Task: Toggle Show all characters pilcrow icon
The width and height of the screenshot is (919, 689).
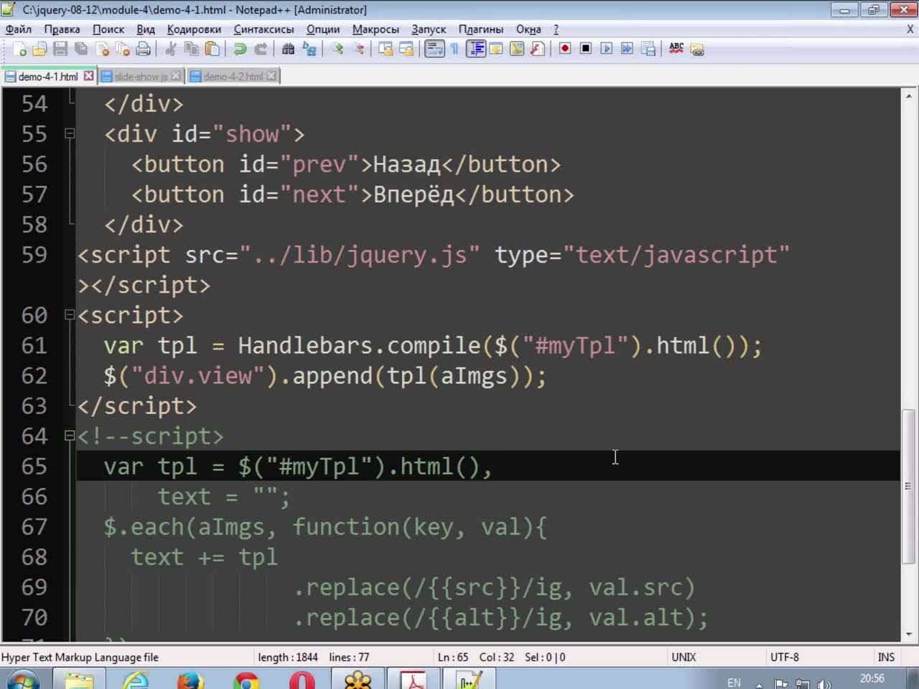Action: click(x=454, y=49)
